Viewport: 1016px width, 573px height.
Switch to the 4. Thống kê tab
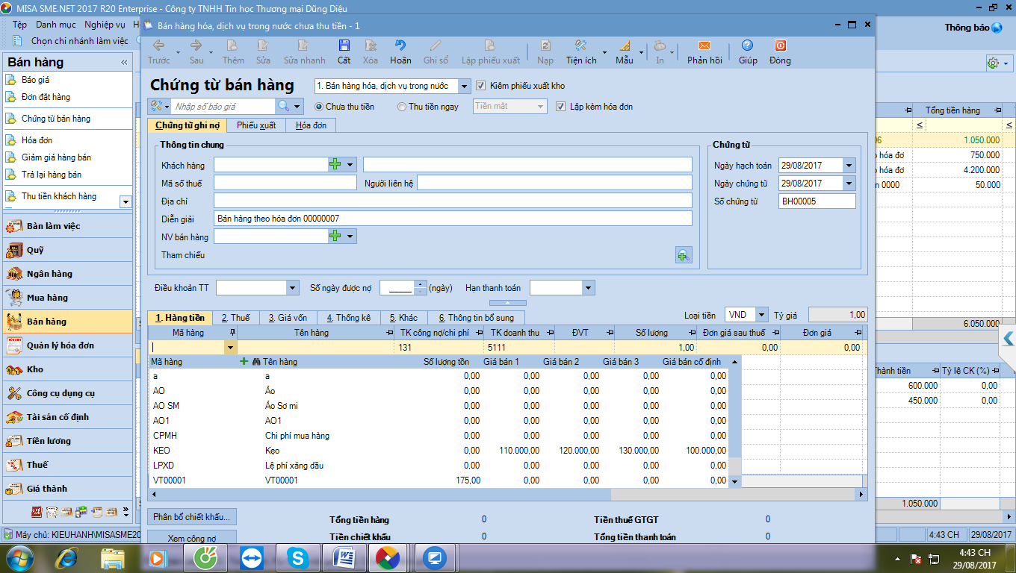(x=349, y=318)
